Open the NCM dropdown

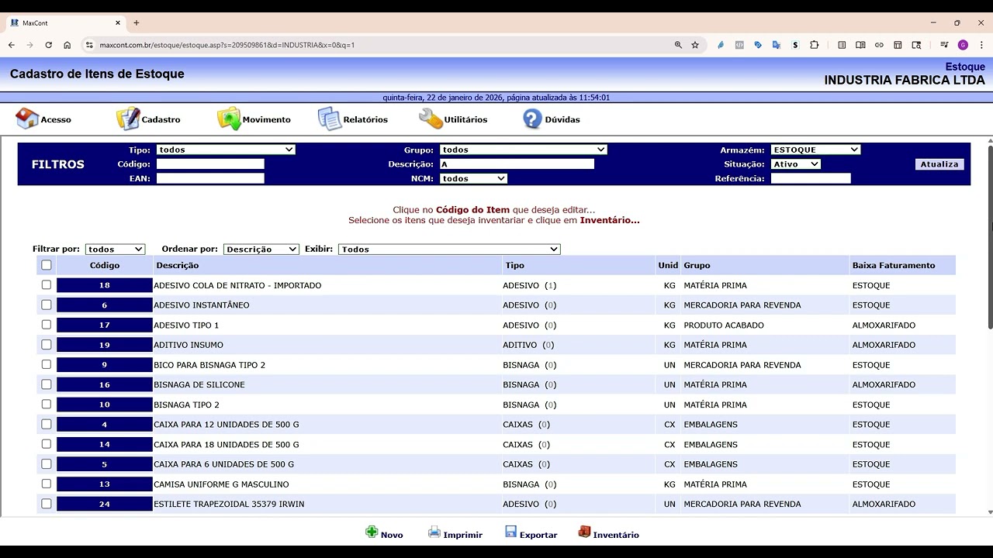point(473,178)
